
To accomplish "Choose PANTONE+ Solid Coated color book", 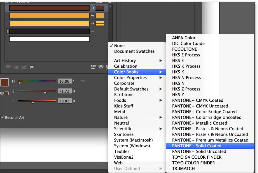I will [x=197, y=146].
